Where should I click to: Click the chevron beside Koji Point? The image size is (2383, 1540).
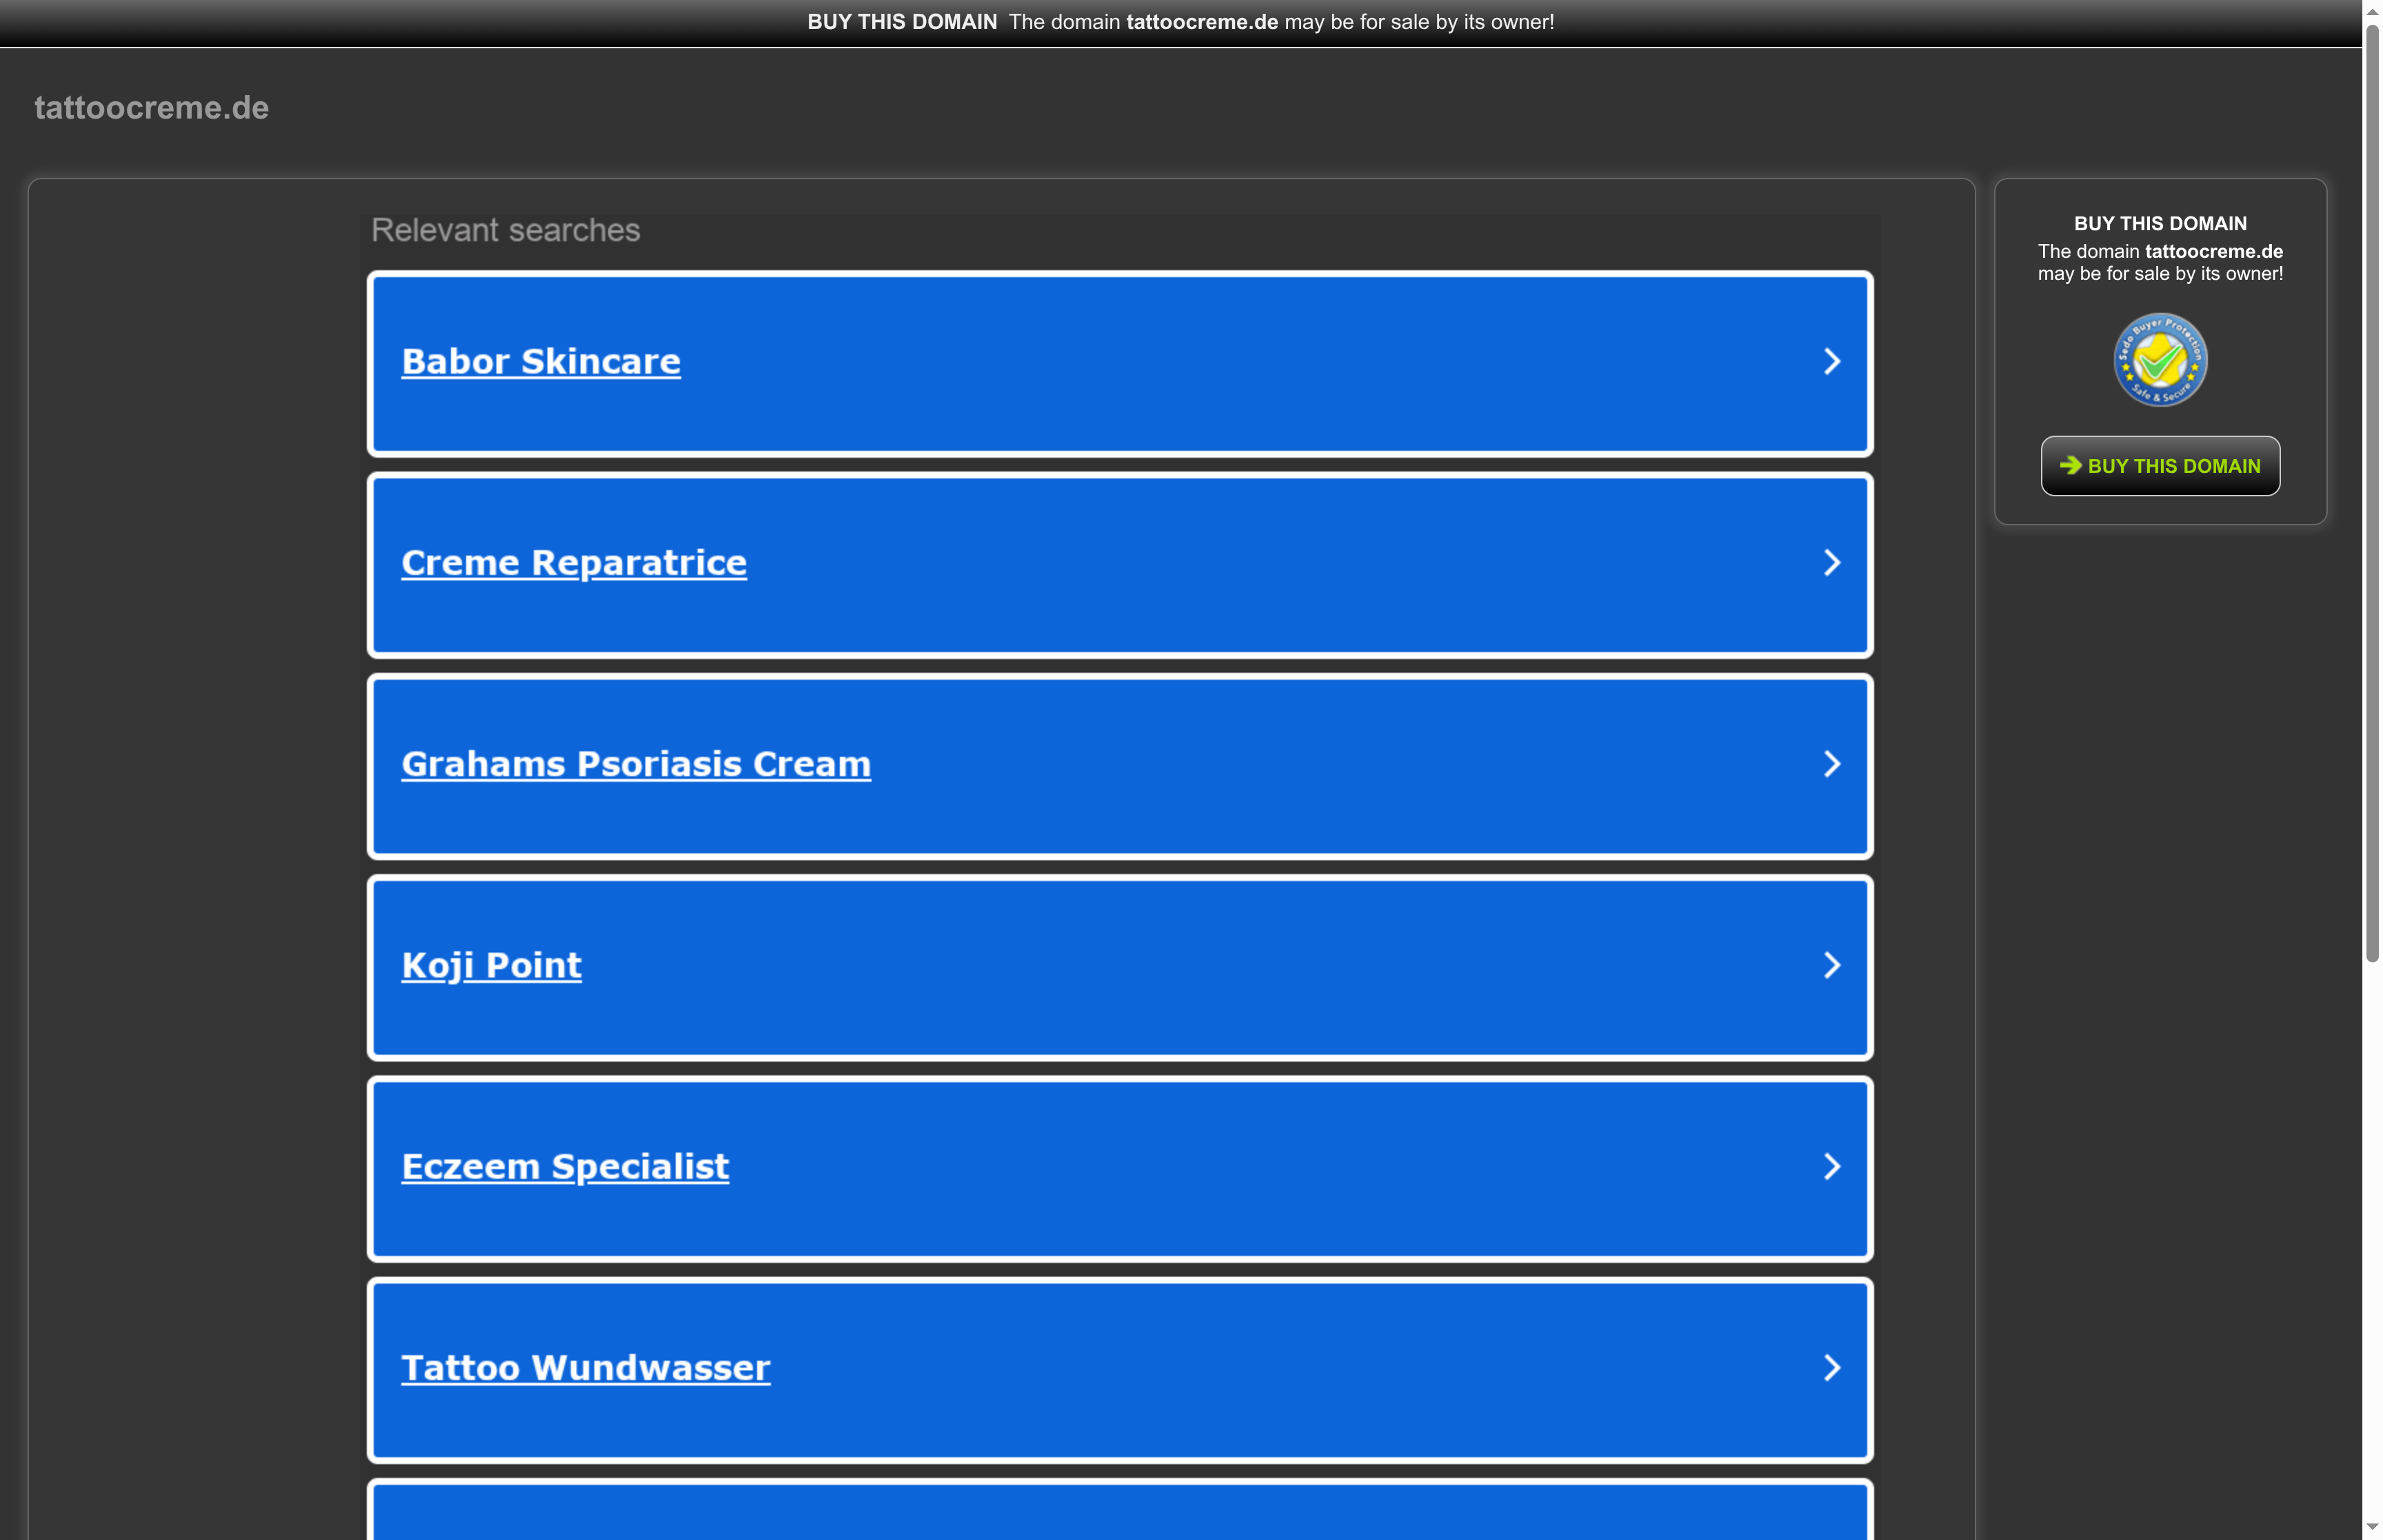coord(1833,966)
